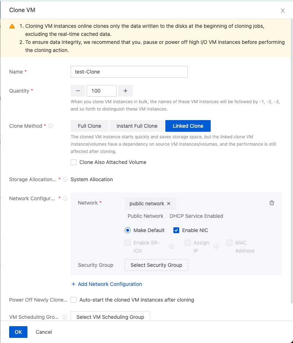This screenshot has width=293, height=343.
Task: Increase quantity with the plus button
Action: coord(125,91)
